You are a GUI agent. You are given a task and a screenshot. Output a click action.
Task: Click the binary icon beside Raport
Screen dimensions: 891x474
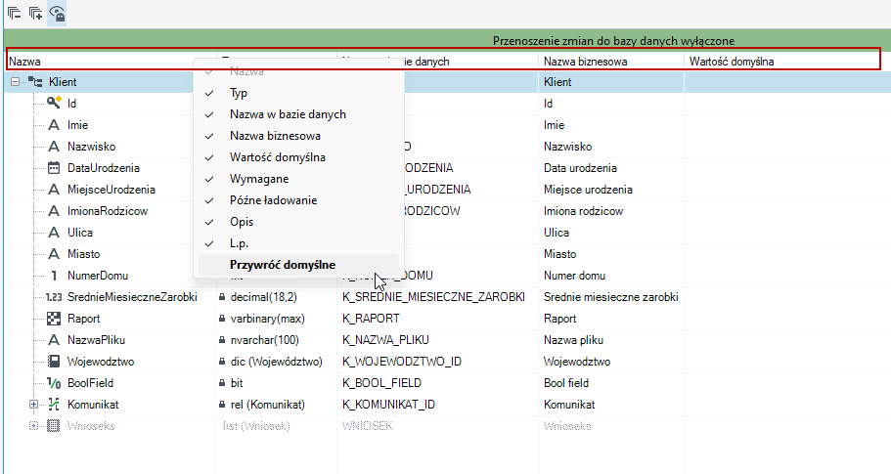click(x=54, y=319)
